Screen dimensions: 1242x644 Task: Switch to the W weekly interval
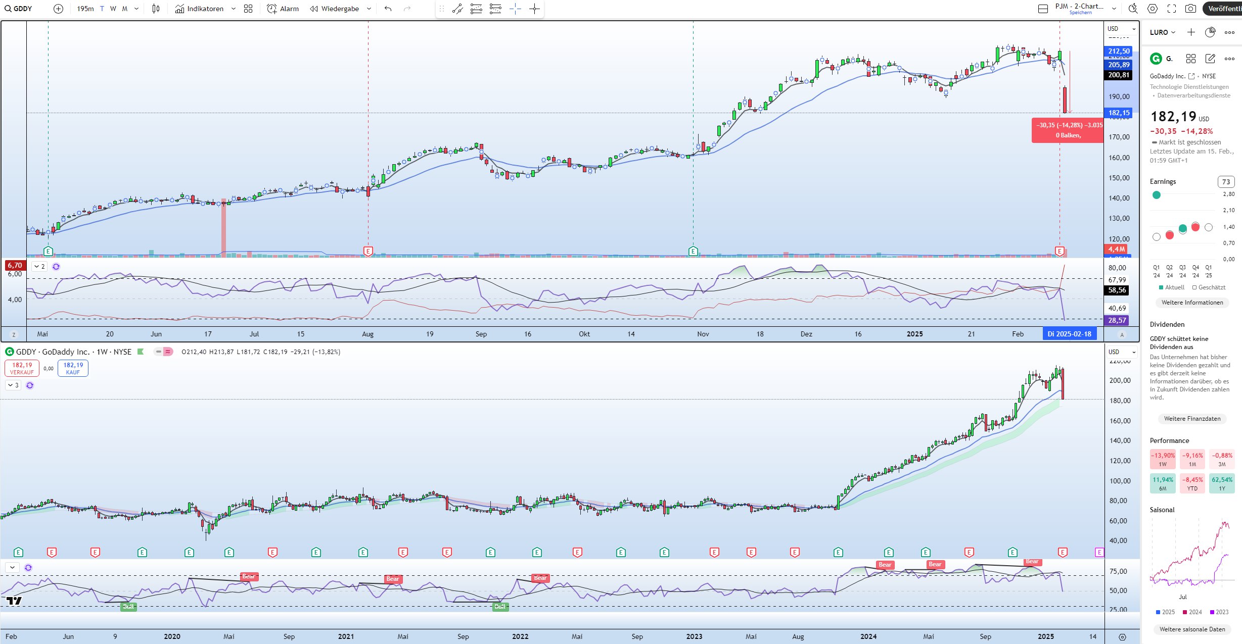pos(113,9)
